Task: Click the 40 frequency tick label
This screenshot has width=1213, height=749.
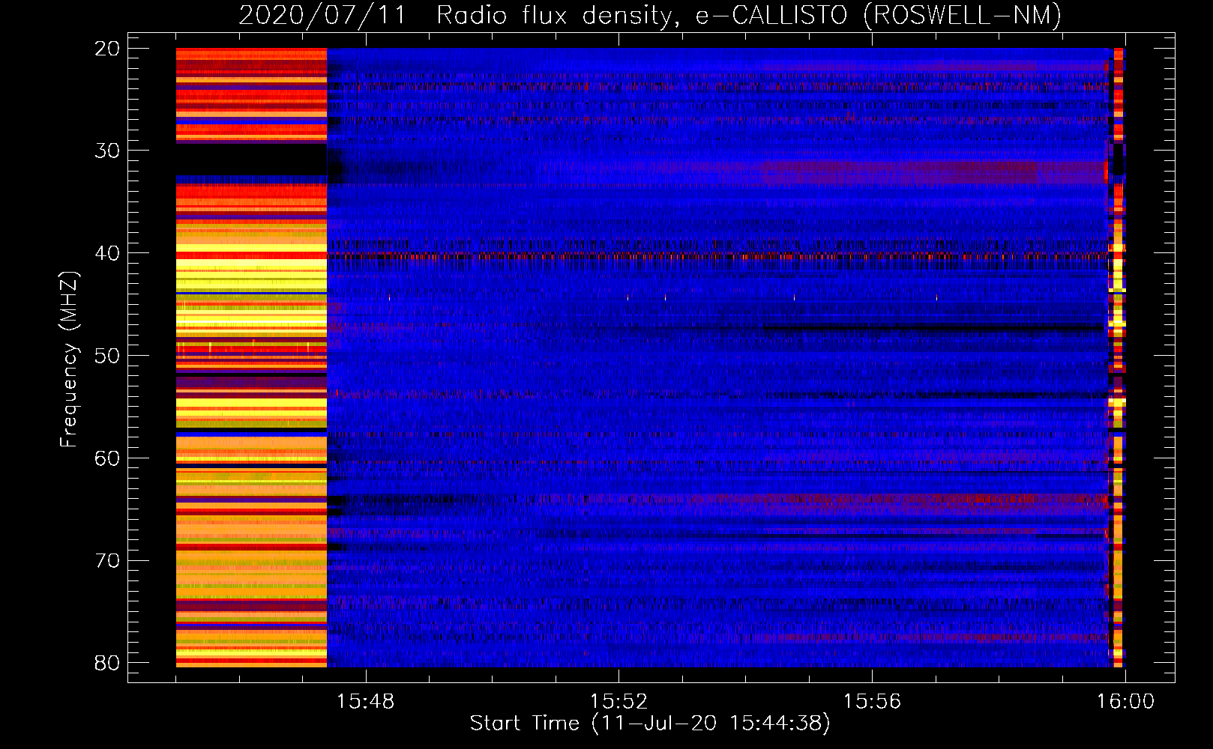Action: click(108, 253)
